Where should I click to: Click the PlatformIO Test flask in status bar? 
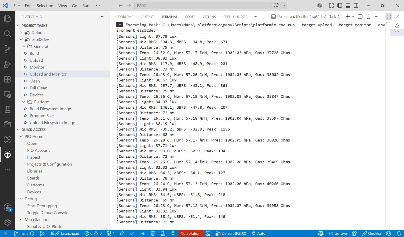[x=163, y=233]
